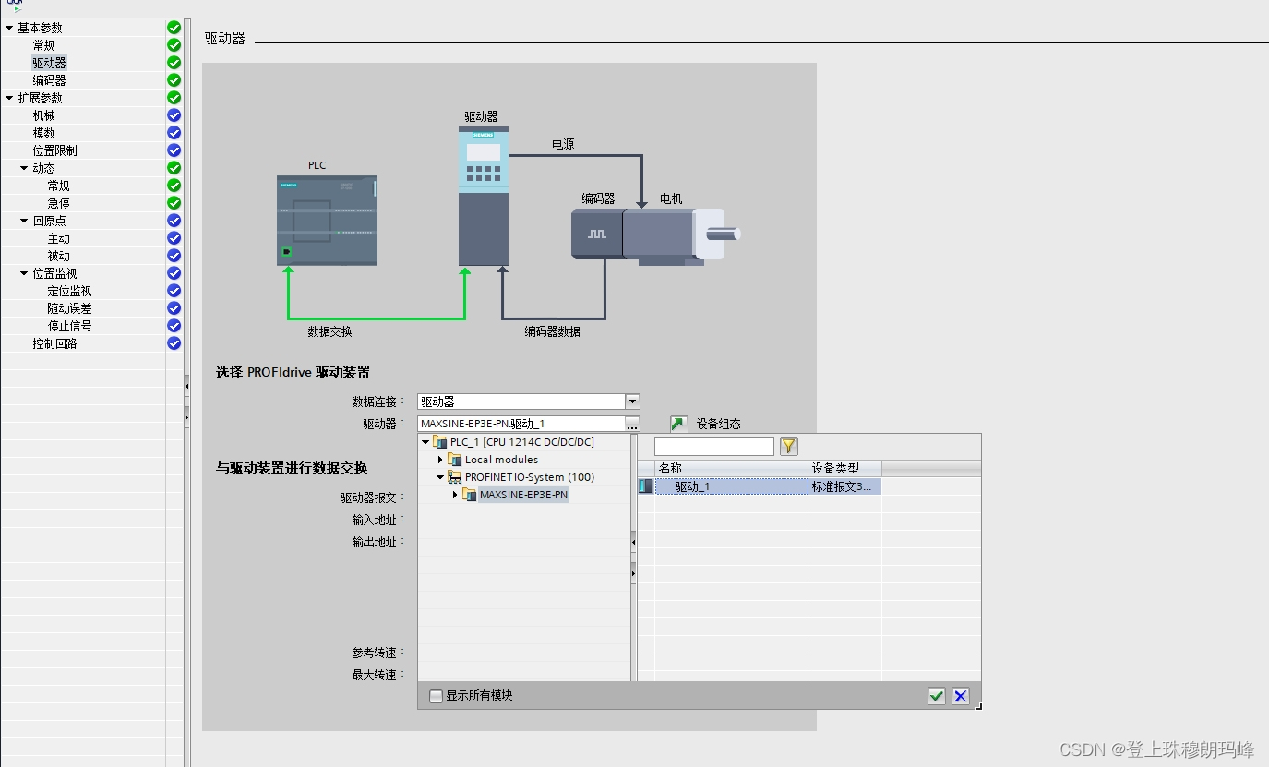The image size is (1269, 767).
Task: Open the 扩展参数 tree node
Action: pyautogui.click(x=40, y=98)
